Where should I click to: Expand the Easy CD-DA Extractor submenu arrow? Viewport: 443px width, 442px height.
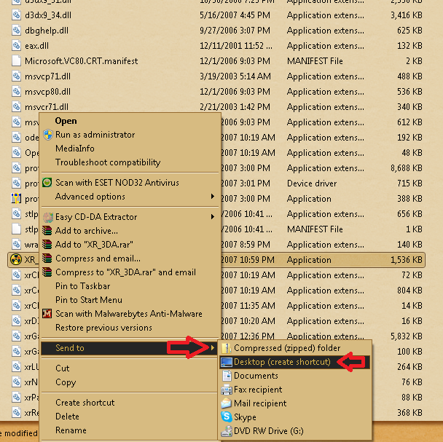(213, 216)
